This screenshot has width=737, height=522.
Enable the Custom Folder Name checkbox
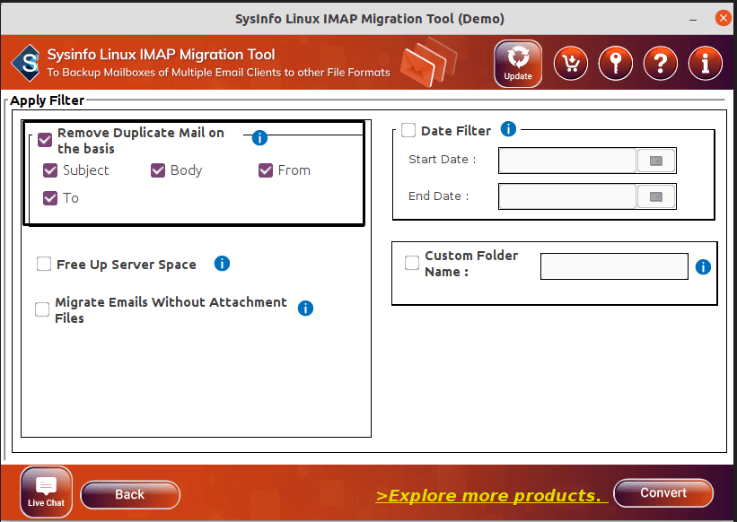[412, 263]
